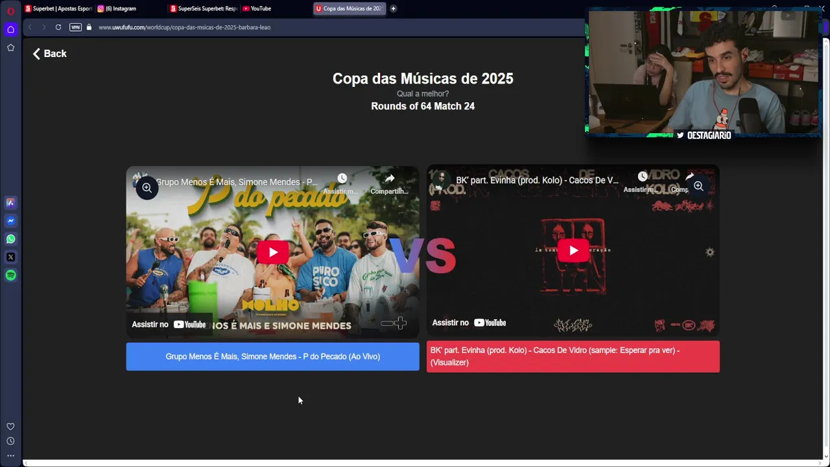Viewport: 830px width, 467px height.
Task: Select the horizontal scrollbar at page bottom
Action: tap(421, 463)
